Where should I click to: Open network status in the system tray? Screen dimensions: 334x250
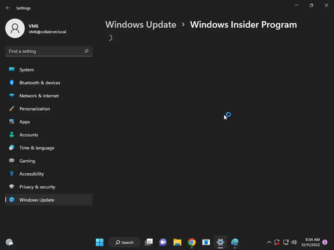point(286,242)
